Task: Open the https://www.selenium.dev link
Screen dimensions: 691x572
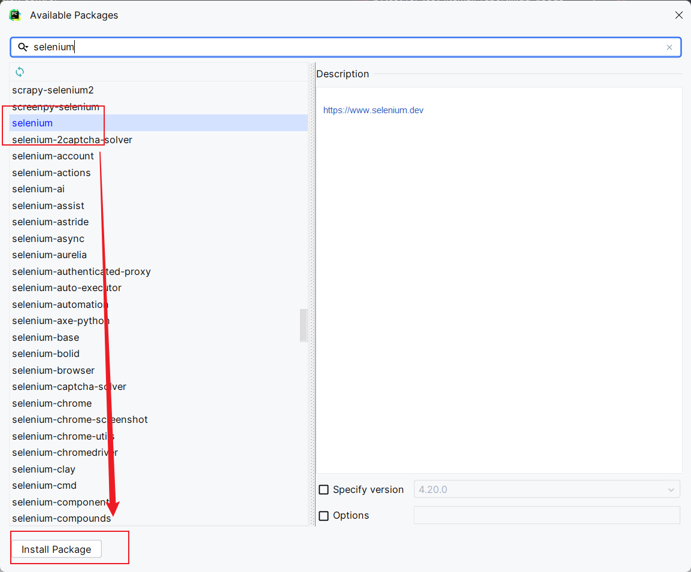Action: (373, 110)
